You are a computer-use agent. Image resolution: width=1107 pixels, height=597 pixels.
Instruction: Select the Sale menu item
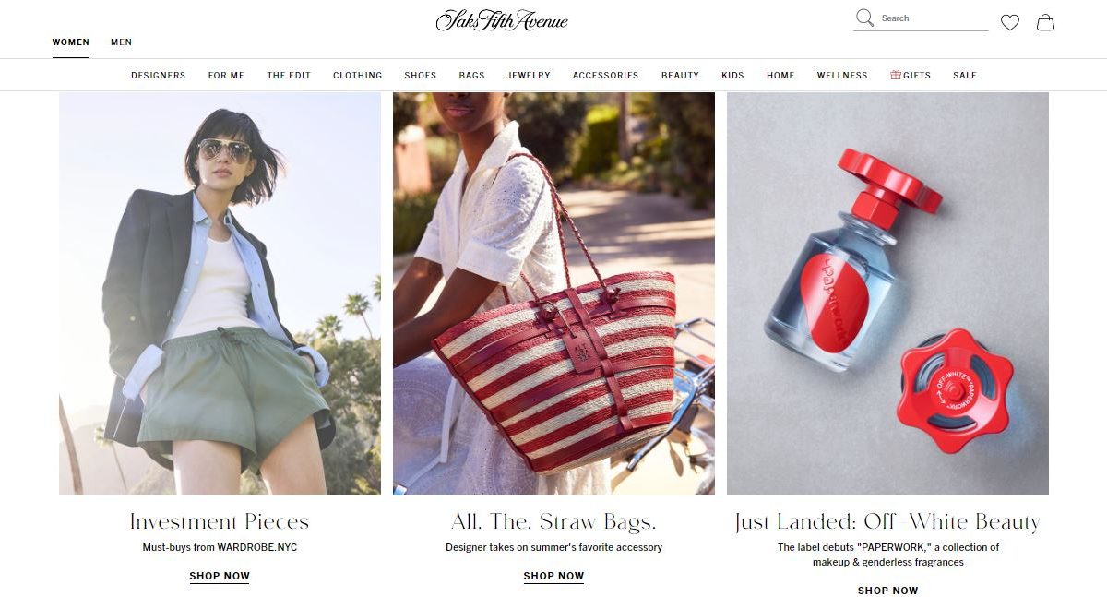pos(965,76)
